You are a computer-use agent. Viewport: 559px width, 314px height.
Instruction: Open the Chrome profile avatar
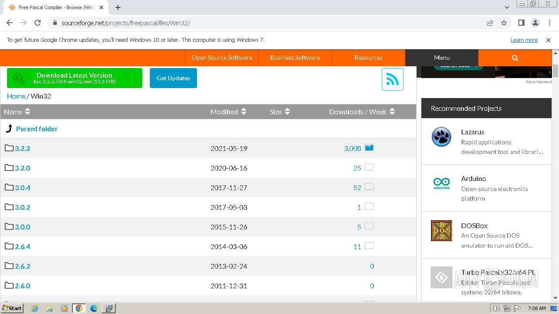click(x=535, y=23)
